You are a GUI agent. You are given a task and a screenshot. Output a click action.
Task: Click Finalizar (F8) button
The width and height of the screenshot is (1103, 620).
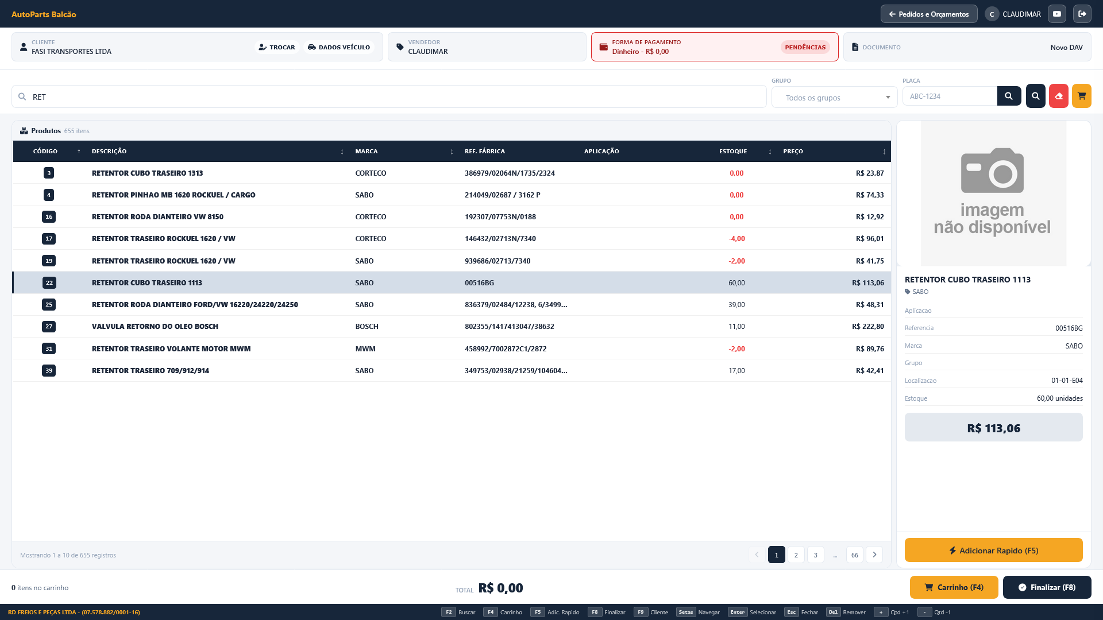(x=1047, y=587)
